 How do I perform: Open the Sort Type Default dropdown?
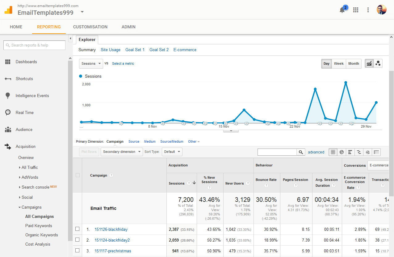coord(172,152)
